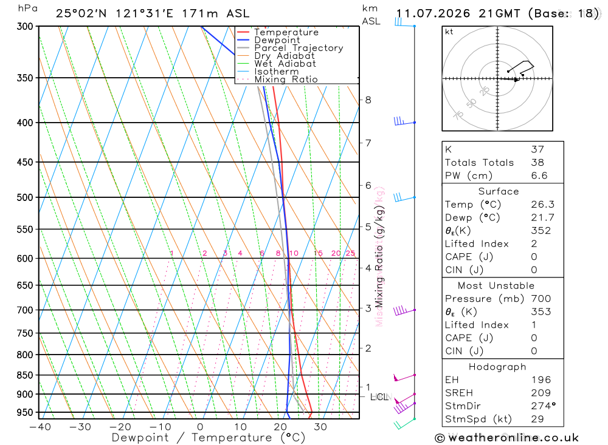Click the EH value '196'
The image size is (608, 445).
coord(541,380)
